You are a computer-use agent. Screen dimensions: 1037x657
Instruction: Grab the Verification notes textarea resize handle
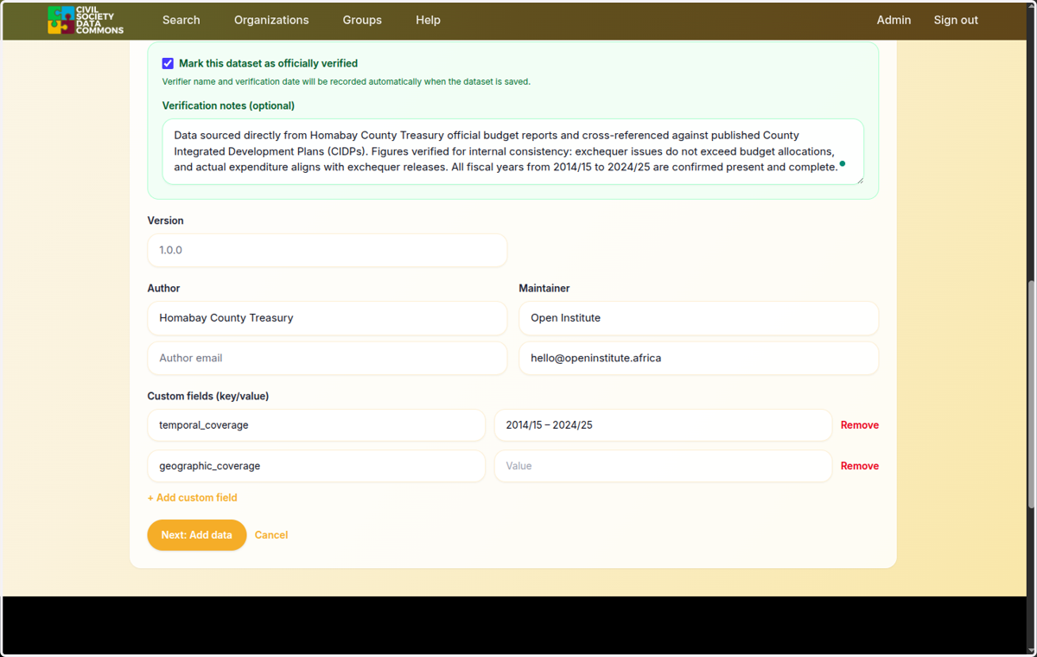[859, 179]
